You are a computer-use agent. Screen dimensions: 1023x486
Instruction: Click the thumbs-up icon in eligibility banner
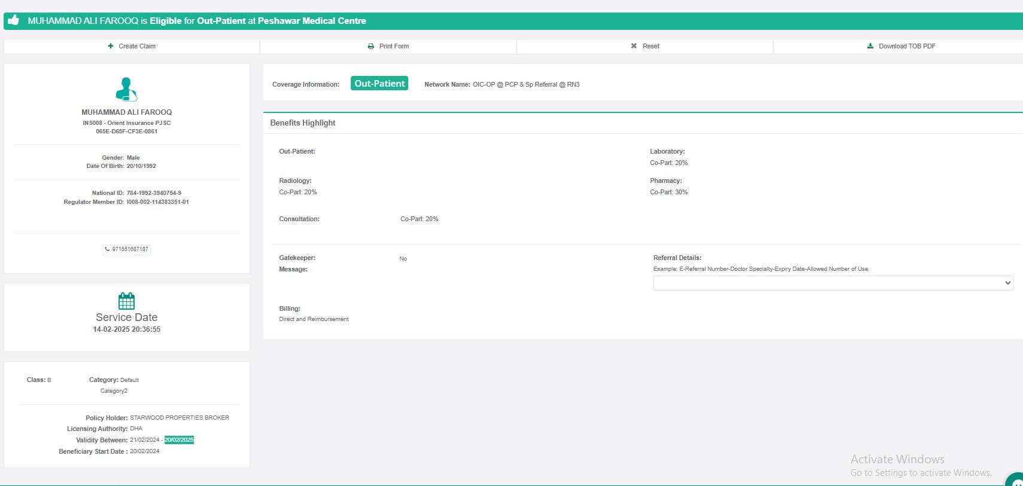[x=13, y=20]
